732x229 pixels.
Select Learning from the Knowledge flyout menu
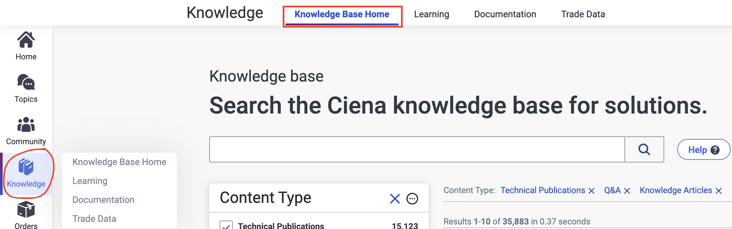coord(90,181)
